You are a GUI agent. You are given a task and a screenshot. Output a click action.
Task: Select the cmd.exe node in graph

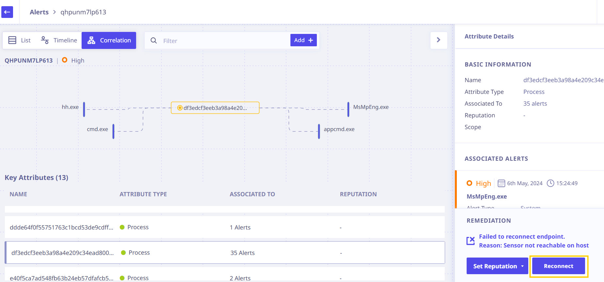pos(97,129)
